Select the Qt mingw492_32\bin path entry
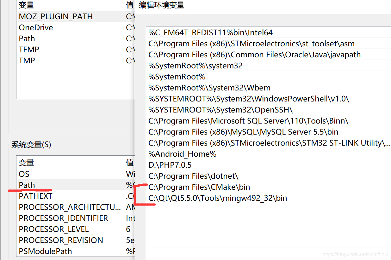 269,198
